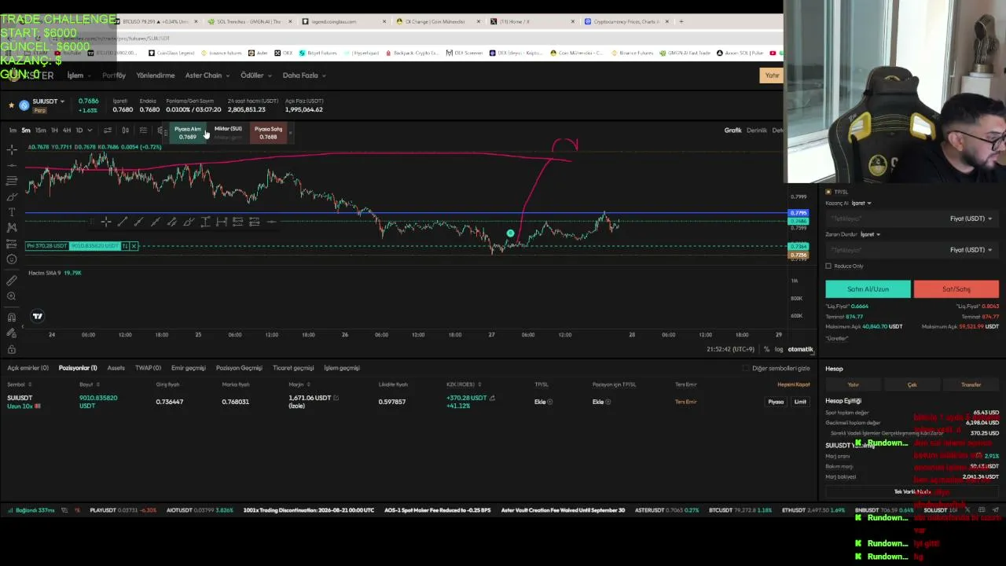
Task: Close the position line with X
Action: tap(134, 246)
